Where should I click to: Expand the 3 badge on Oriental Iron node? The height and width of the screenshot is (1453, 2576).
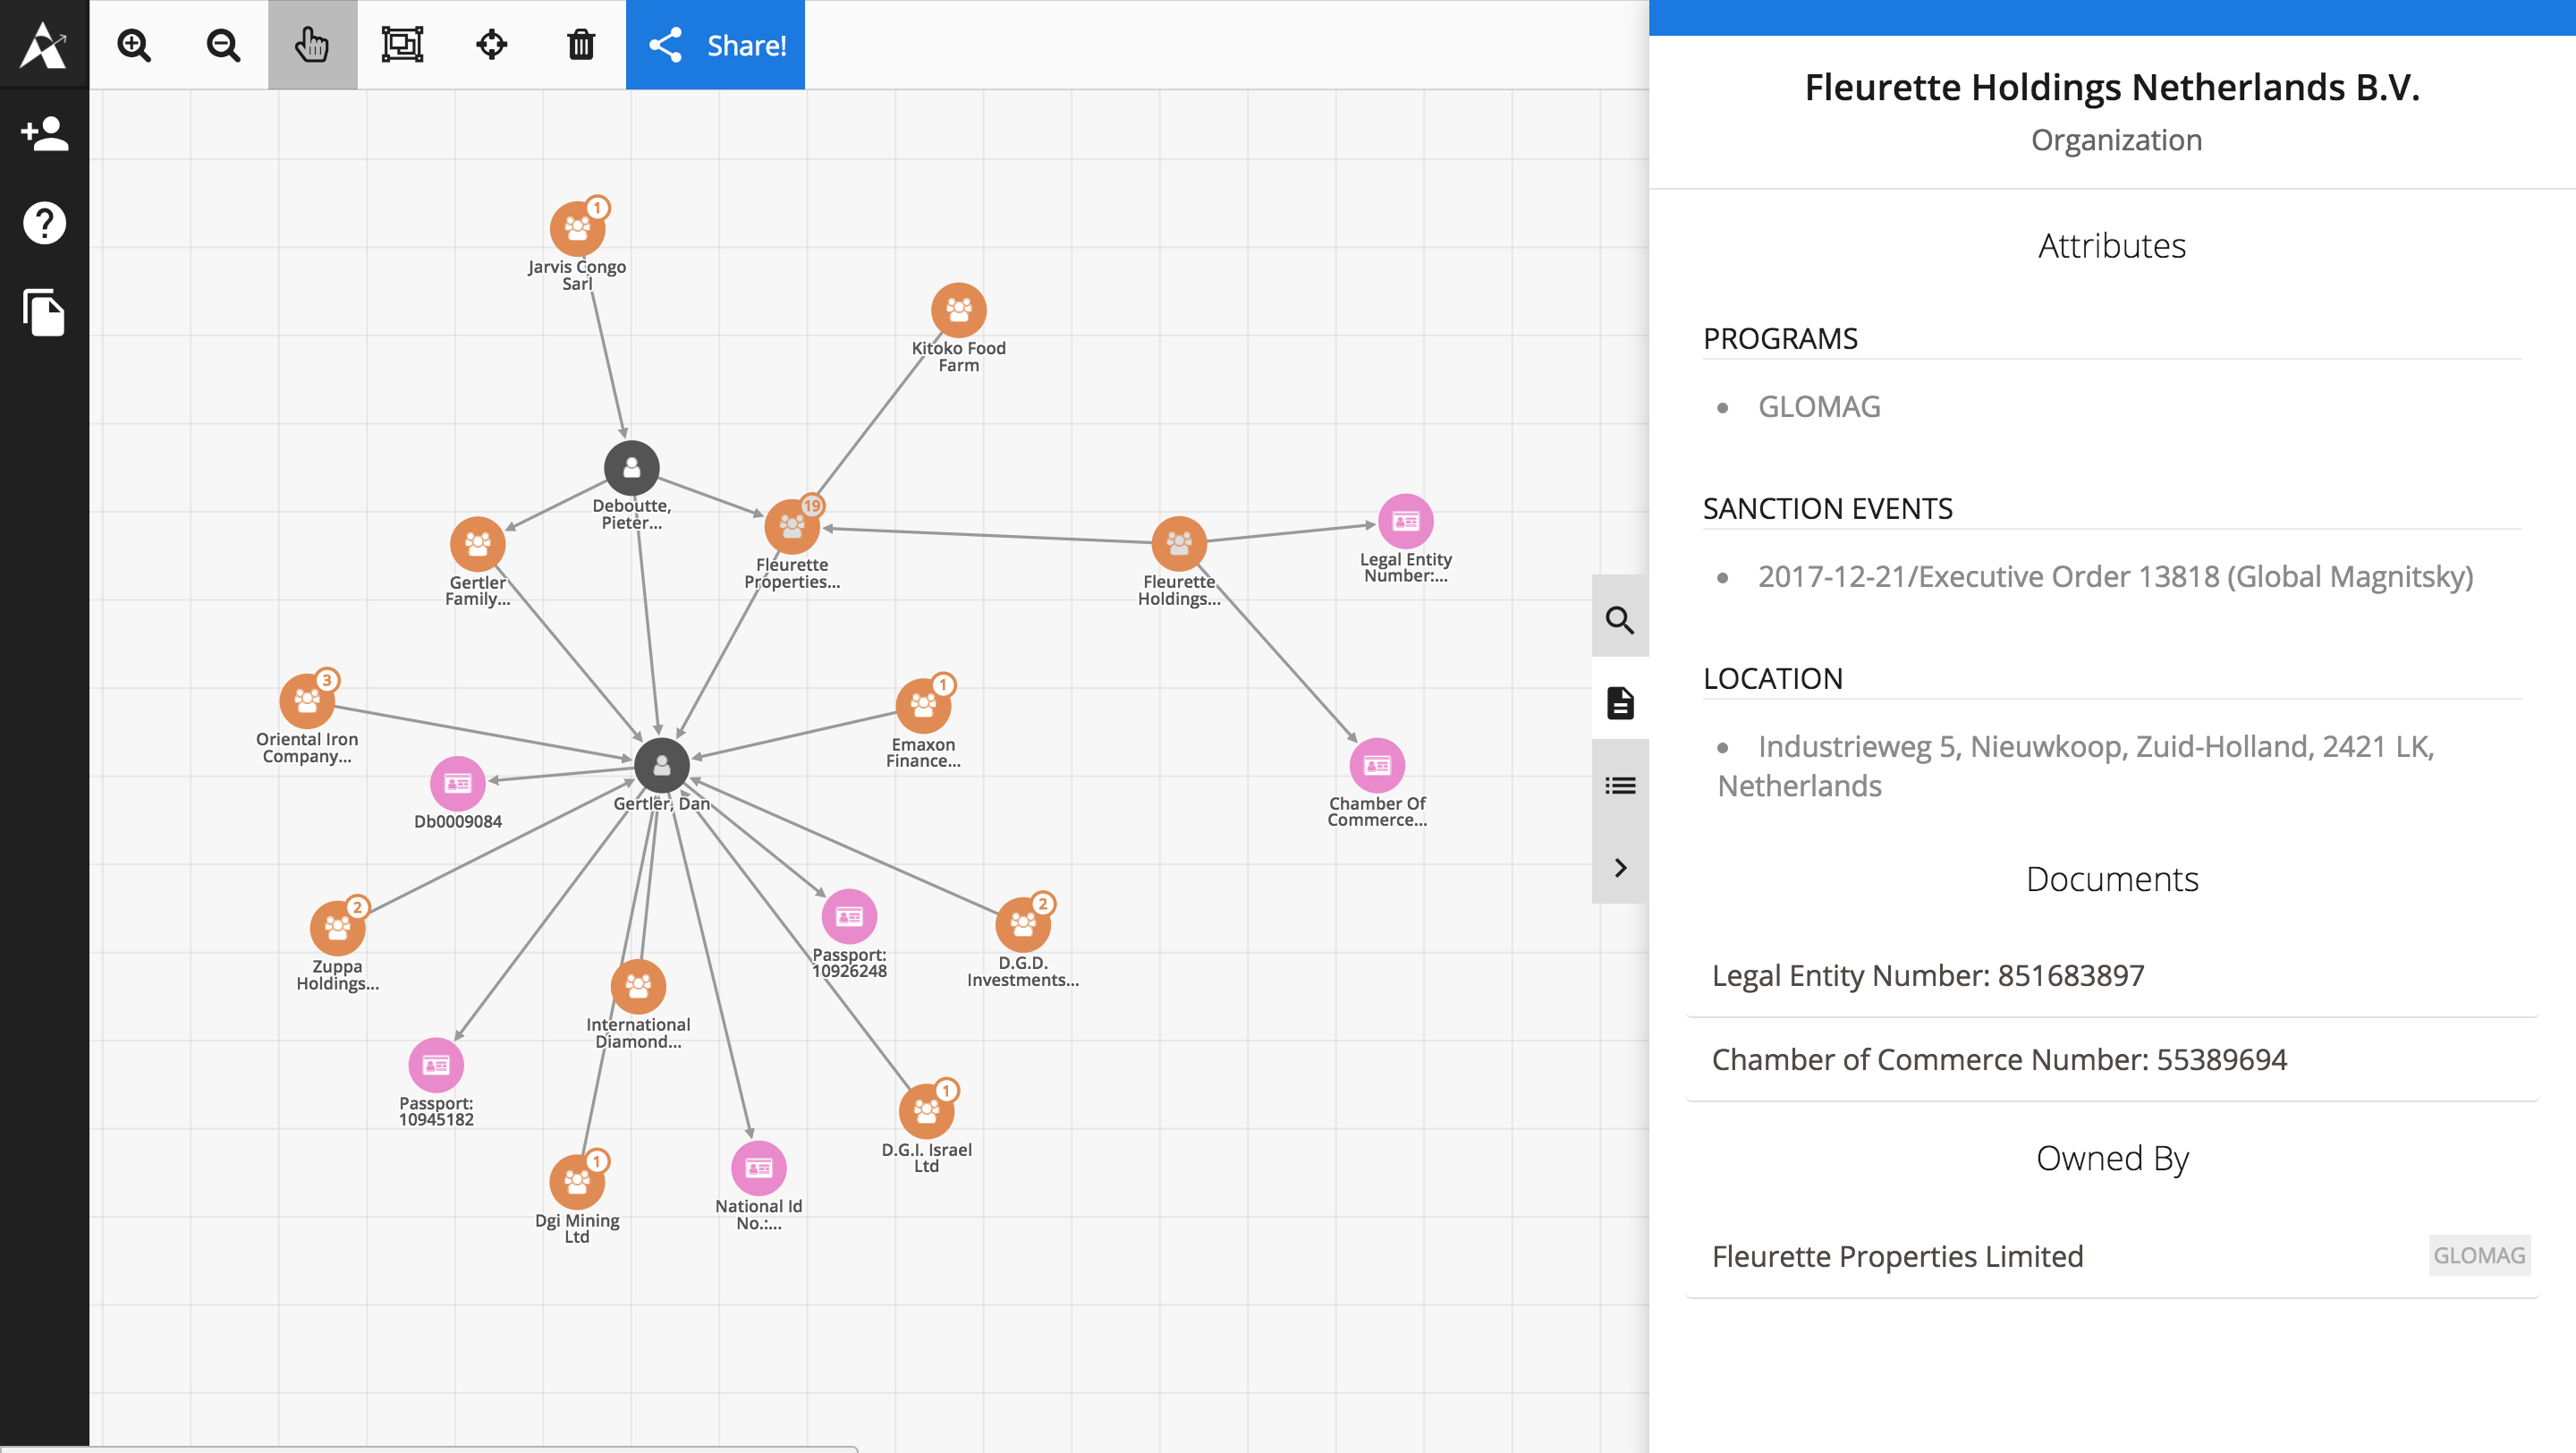[327, 680]
